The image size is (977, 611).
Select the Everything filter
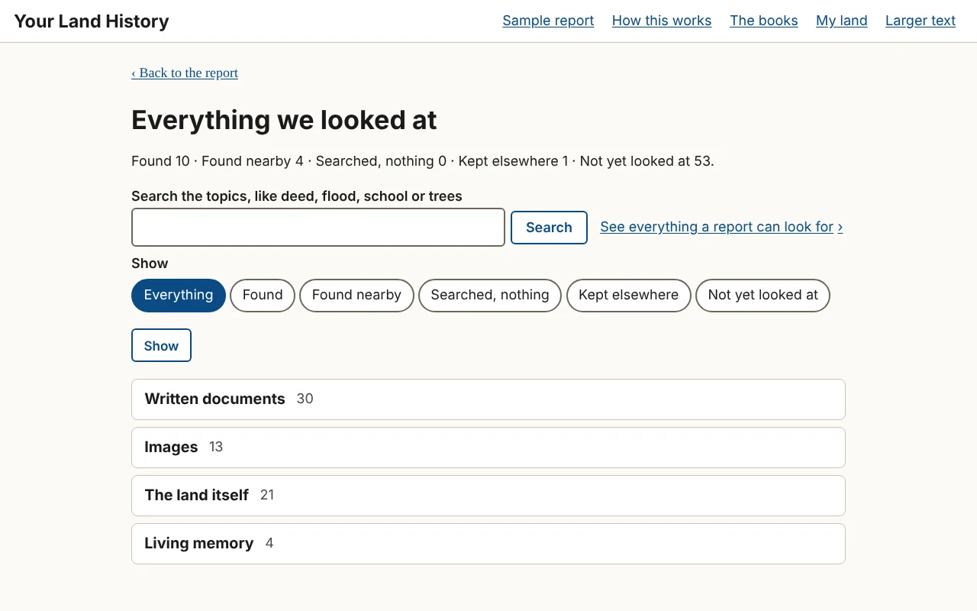click(179, 296)
